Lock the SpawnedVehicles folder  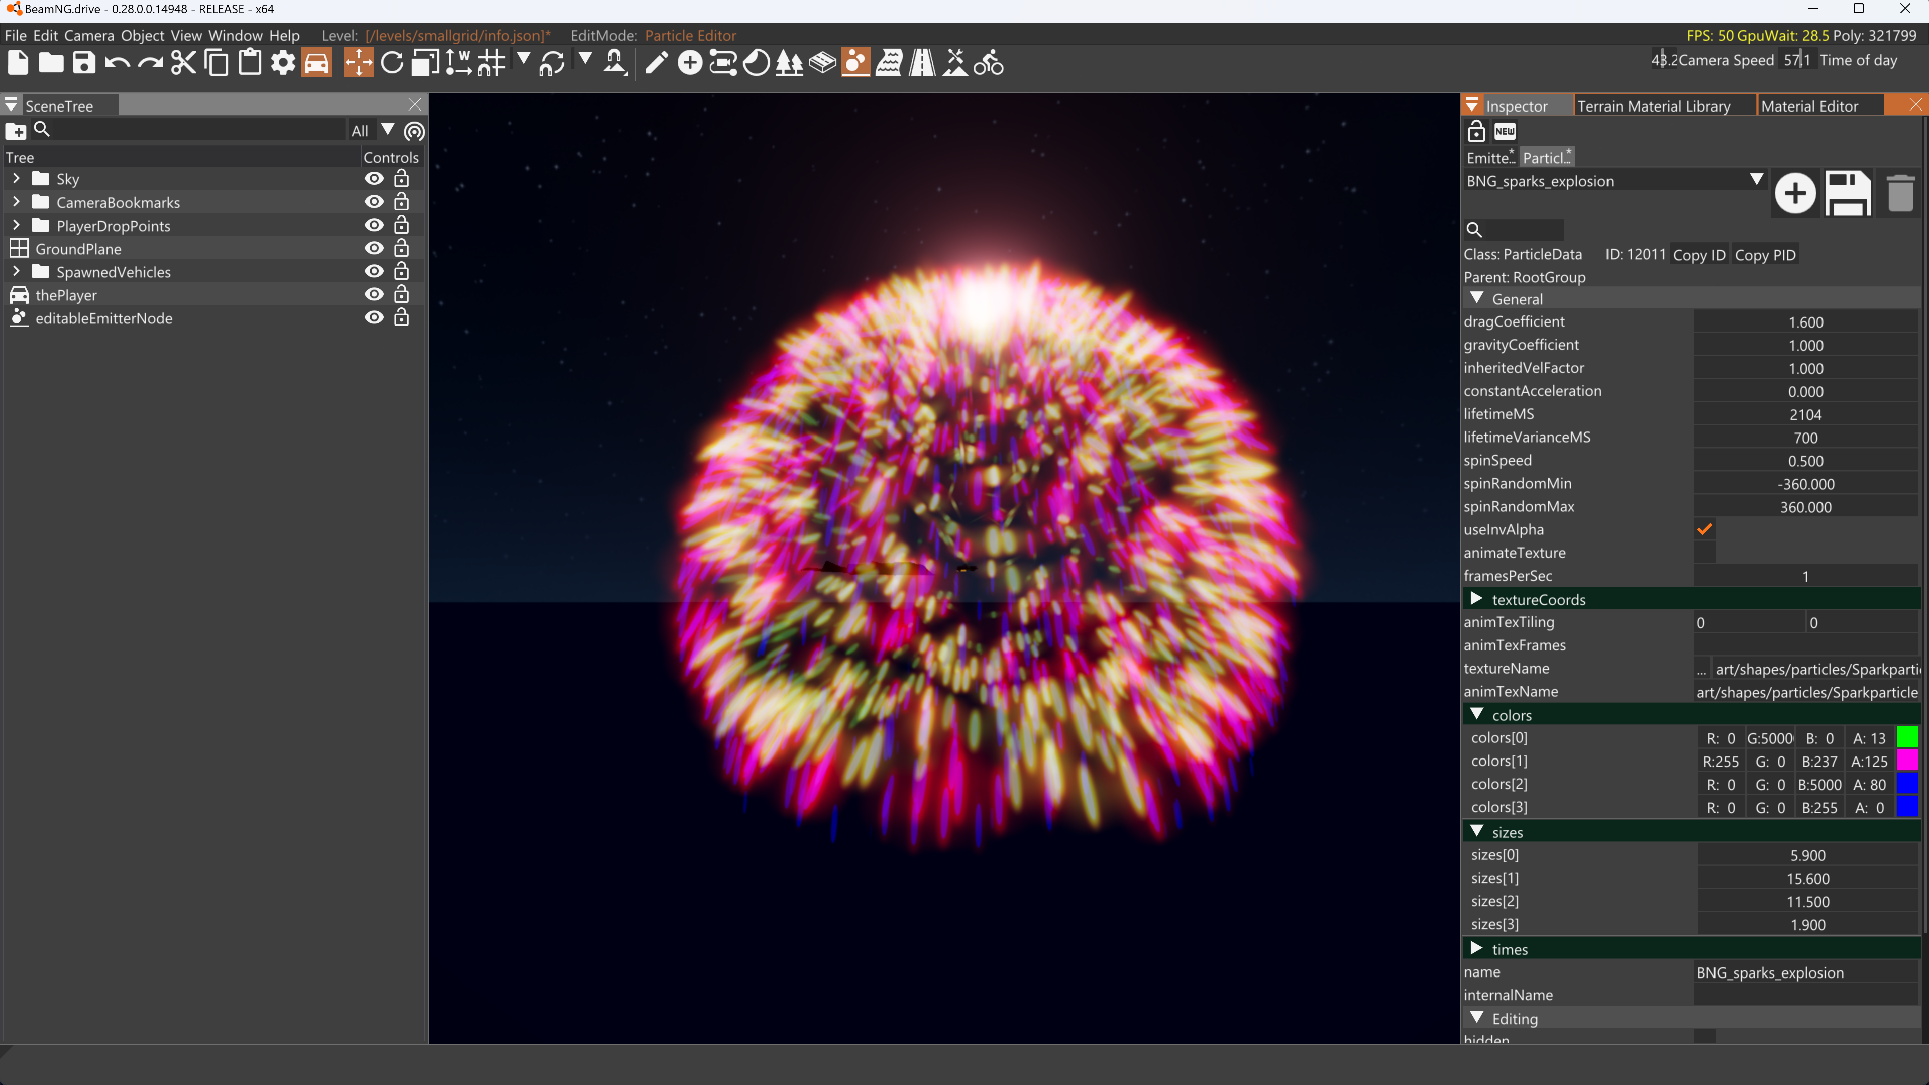point(401,271)
